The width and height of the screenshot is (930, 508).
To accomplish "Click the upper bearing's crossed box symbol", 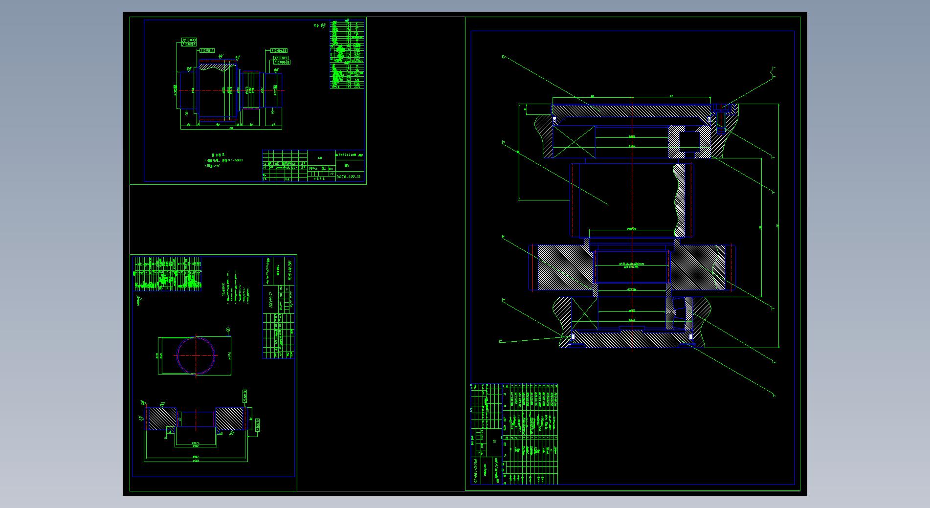I will point(574,142).
